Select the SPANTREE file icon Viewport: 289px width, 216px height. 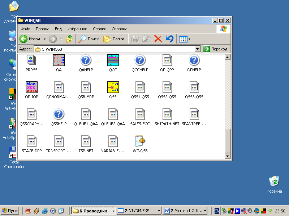(x=194, y=114)
